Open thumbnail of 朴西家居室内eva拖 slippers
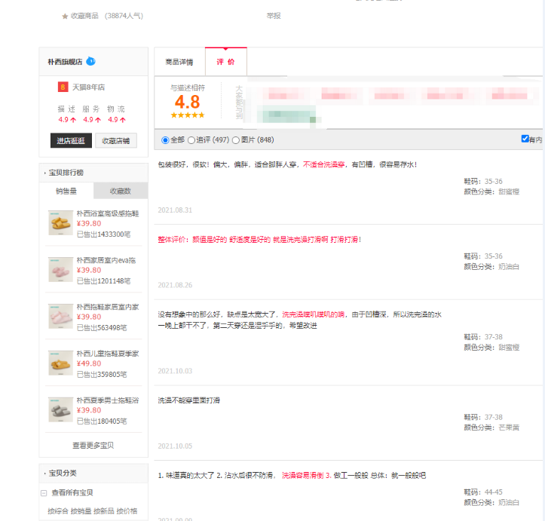Image resolution: width=545 pixels, height=521 pixels. click(60, 270)
